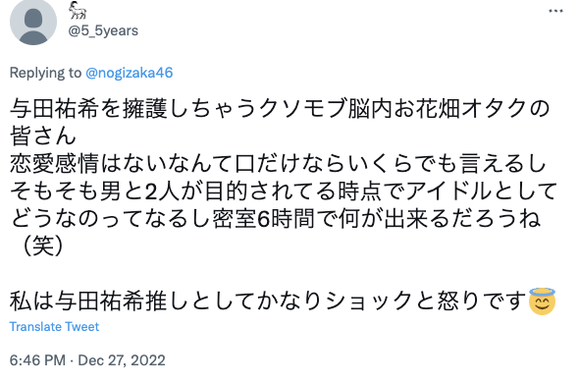Click the Translate Tweet link

tap(54, 327)
